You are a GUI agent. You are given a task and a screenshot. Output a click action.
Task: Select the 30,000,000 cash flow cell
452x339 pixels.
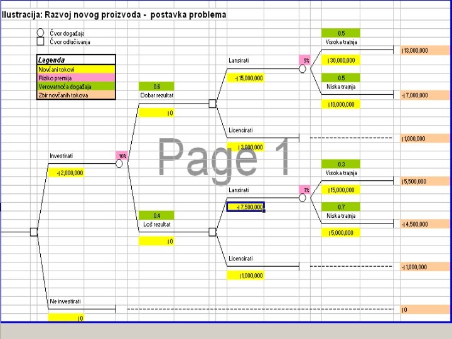pyautogui.click(x=341, y=60)
